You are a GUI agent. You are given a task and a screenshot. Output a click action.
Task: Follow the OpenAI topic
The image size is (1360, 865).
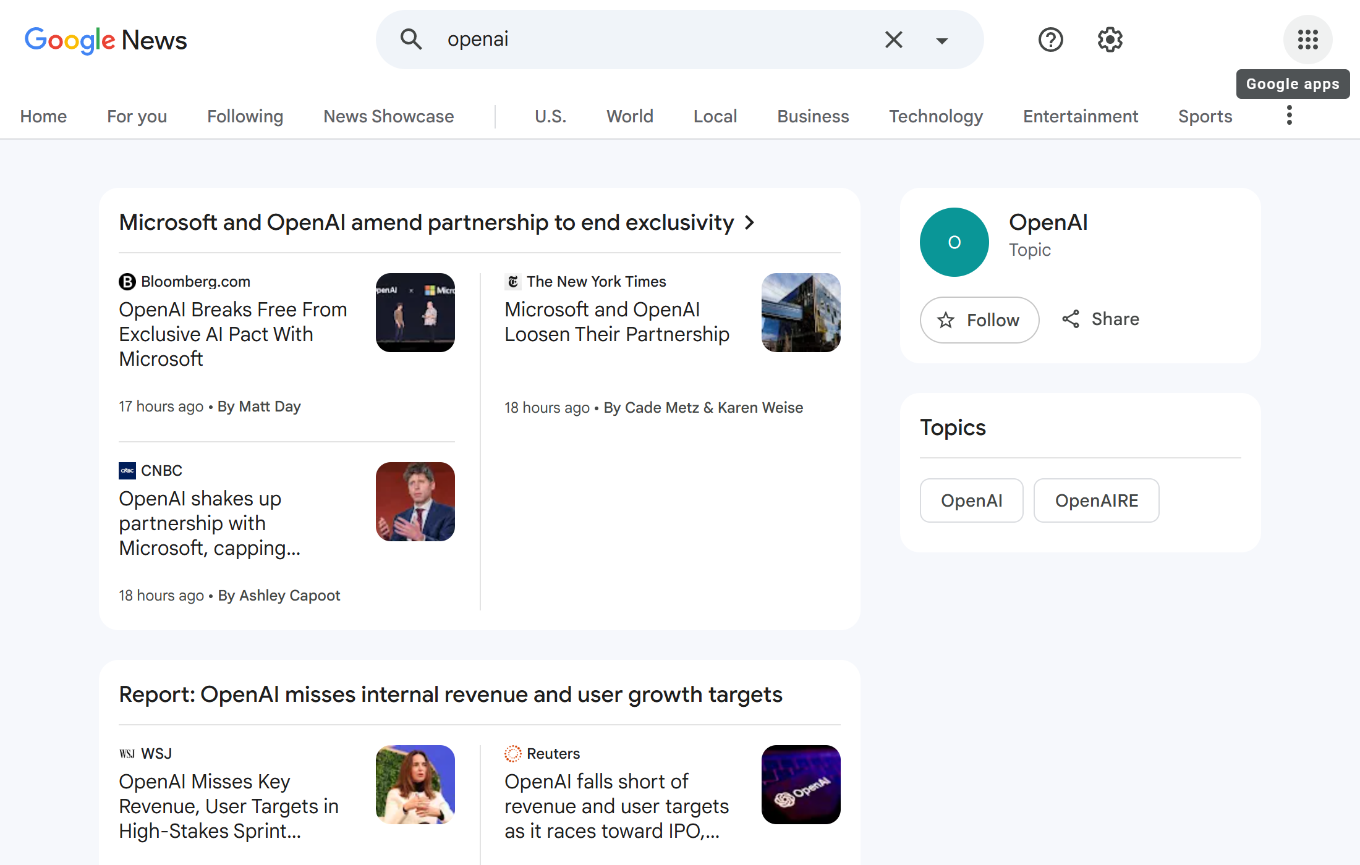coord(979,320)
